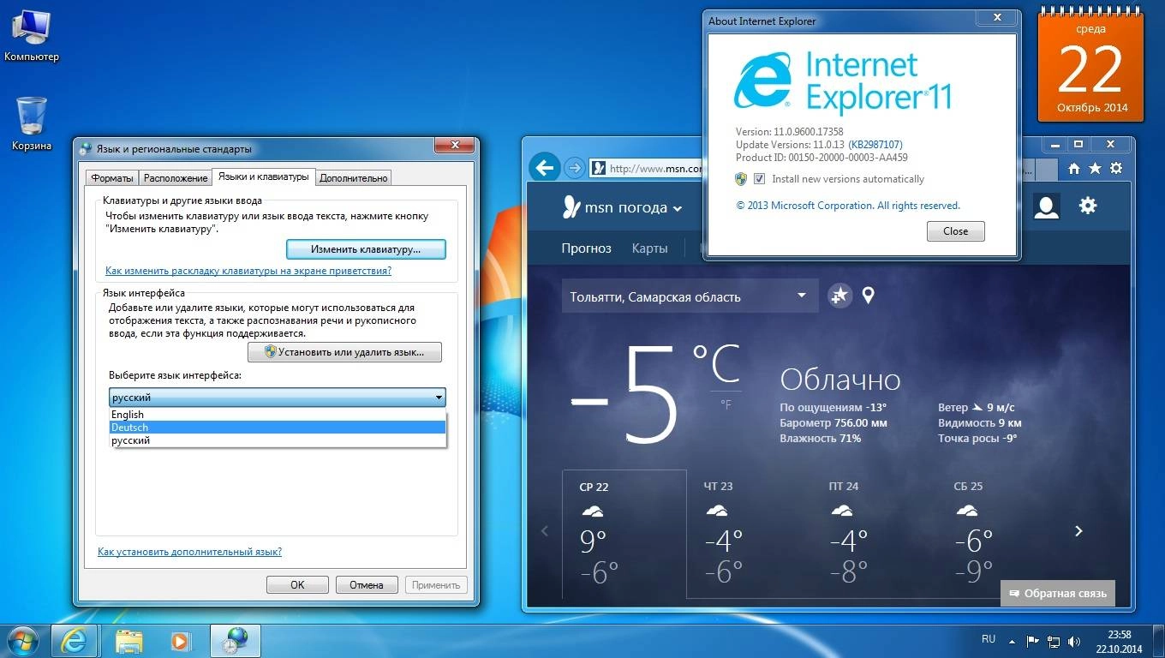The height and width of the screenshot is (658, 1165).
Task: Click Отмена button
Action: [367, 585]
